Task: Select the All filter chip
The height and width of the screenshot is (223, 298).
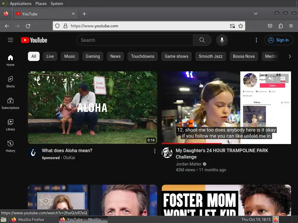Action: coord(34,56)
